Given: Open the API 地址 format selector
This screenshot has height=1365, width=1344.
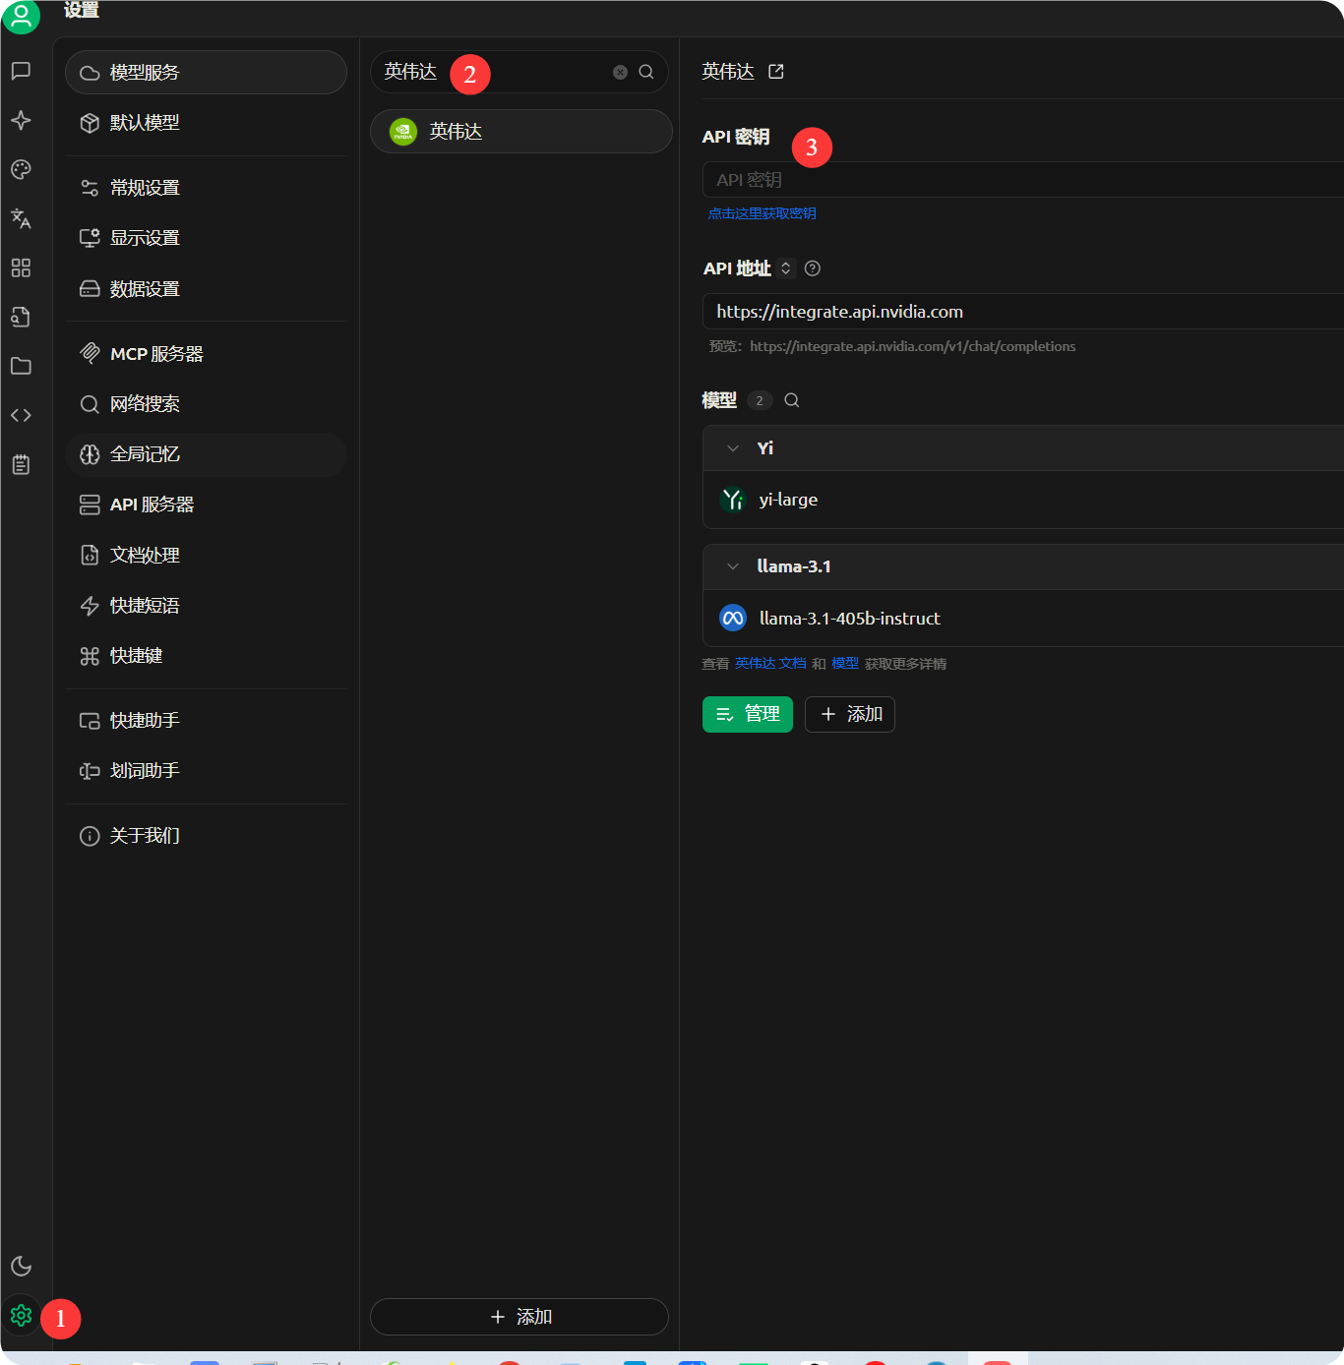Looking at the screenshot, I should click(785, 267).
